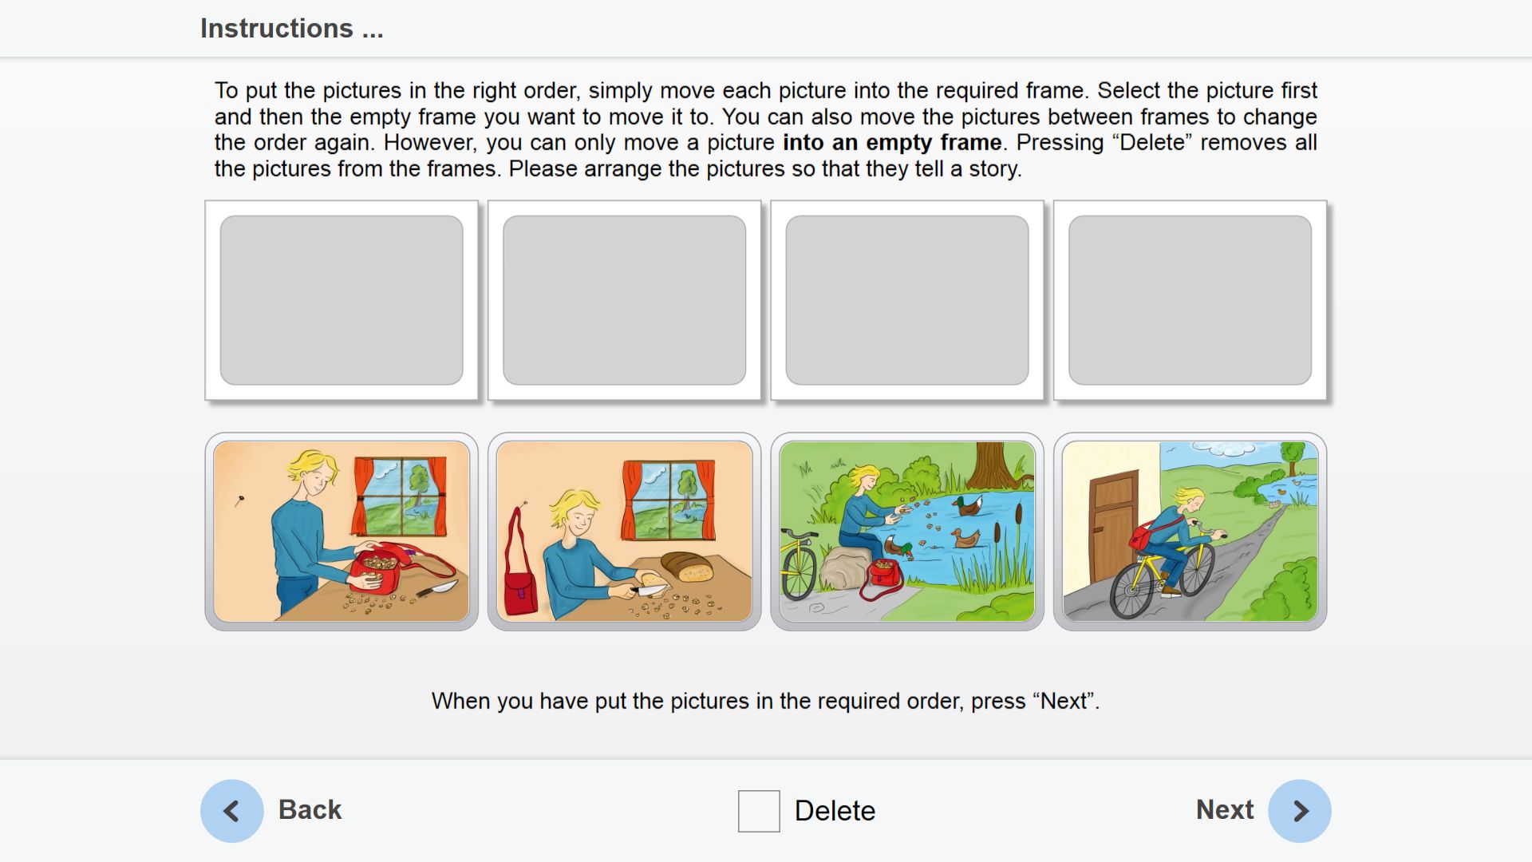Click the Instructions heading

[292, 29]
